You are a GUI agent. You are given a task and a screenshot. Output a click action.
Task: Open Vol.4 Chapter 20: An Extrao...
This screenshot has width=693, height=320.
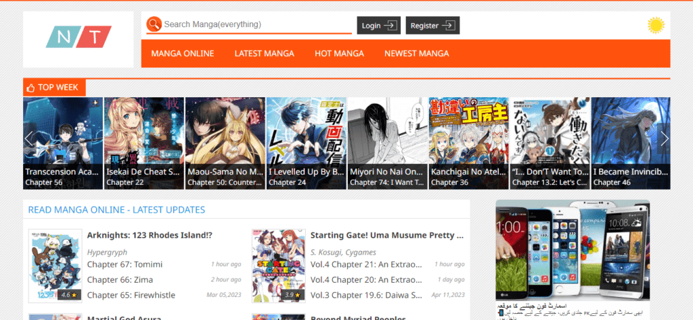[x=366, y=280]
